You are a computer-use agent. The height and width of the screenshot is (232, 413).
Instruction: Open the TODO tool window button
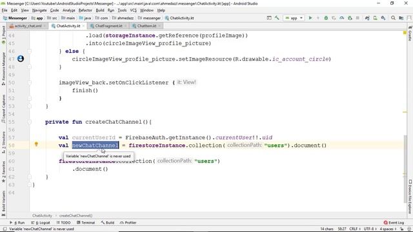pos(63,222)
